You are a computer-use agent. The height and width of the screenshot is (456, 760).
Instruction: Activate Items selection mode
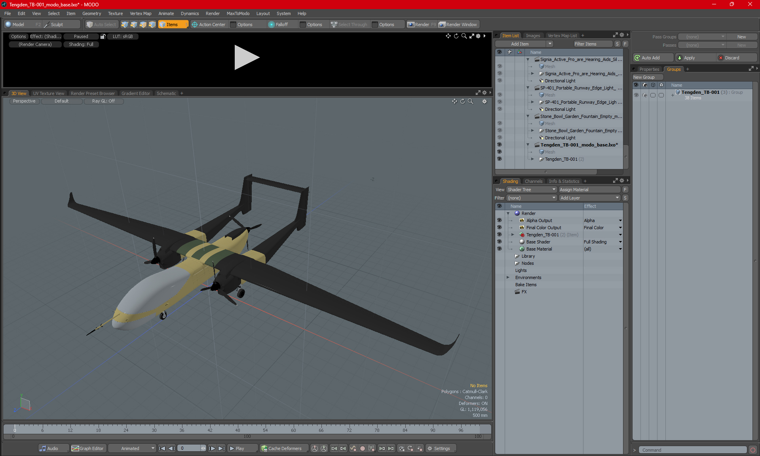click(x=173, y=25)
